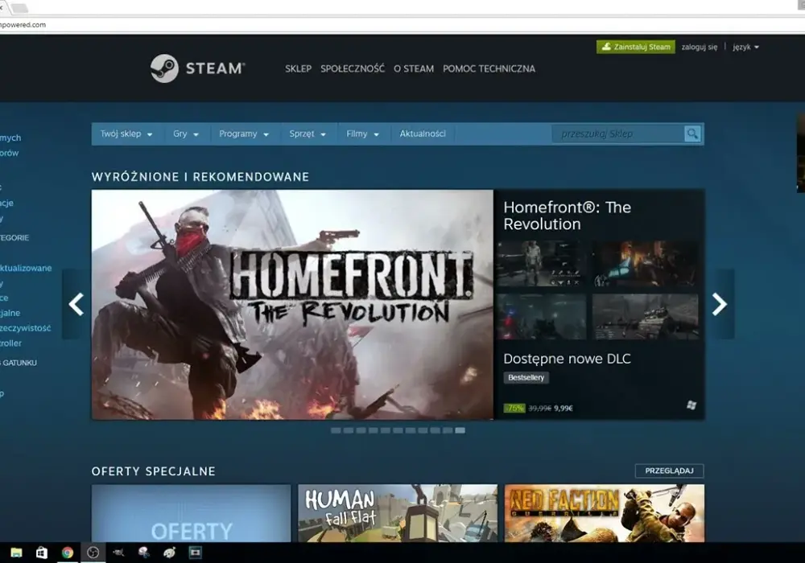Screen dimensions: 805x563
Task: Open the Aktualności tab in store bar
Action: point(423,134)
